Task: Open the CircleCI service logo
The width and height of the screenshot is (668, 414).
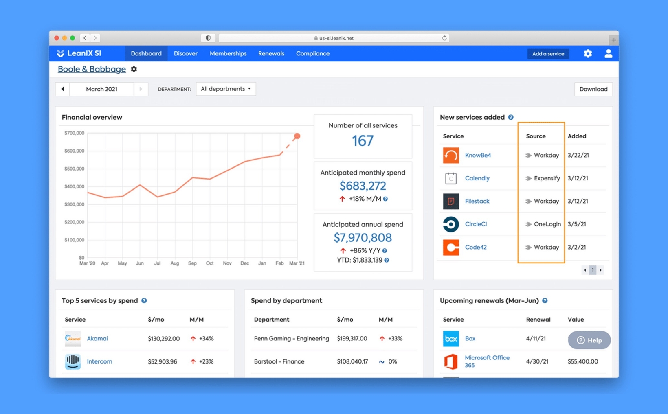Action: 451,224
